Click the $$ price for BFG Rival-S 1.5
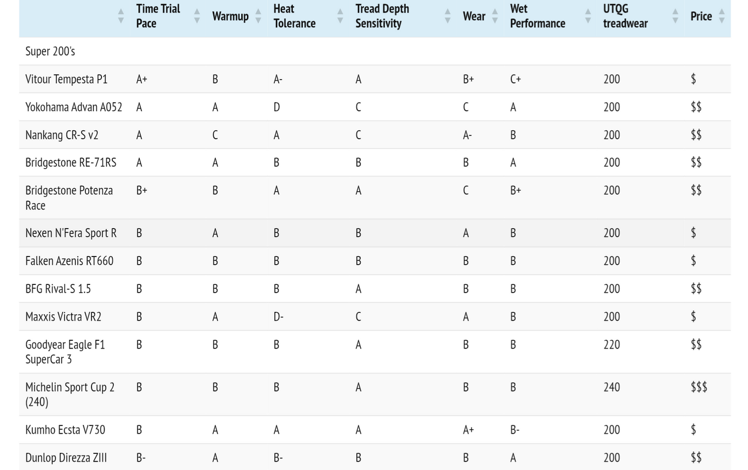This screenshot has width=748, height=470. pyautogui.click(x=696, y=289)
